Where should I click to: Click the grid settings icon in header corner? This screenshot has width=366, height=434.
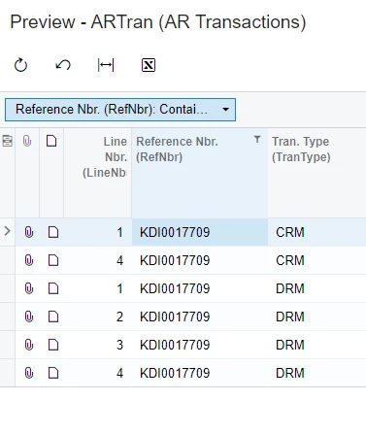pyautogui.click(x=7, y=141)
